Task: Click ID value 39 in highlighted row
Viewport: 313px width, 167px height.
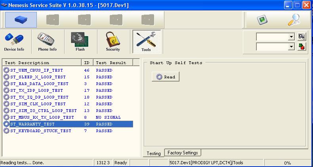Action: click(x=87, y=124)
